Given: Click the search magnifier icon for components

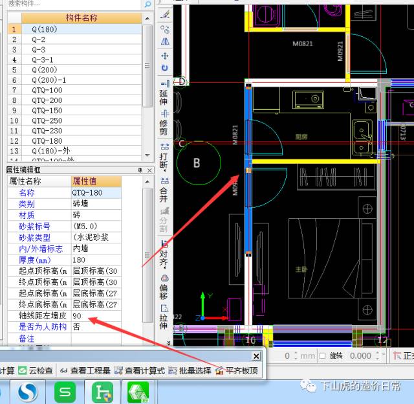Looking at the screenshot, I should [x=148, y=5].
